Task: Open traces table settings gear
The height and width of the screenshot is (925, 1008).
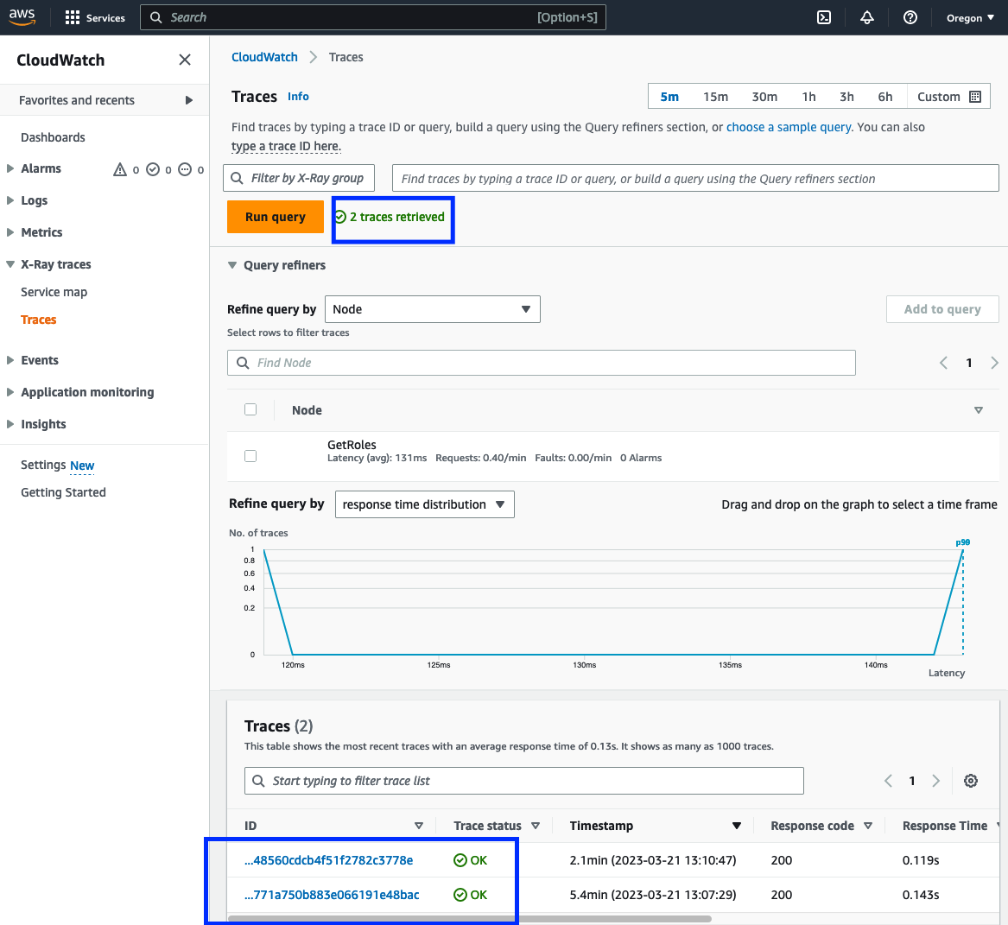Action: tap(971, 781)
